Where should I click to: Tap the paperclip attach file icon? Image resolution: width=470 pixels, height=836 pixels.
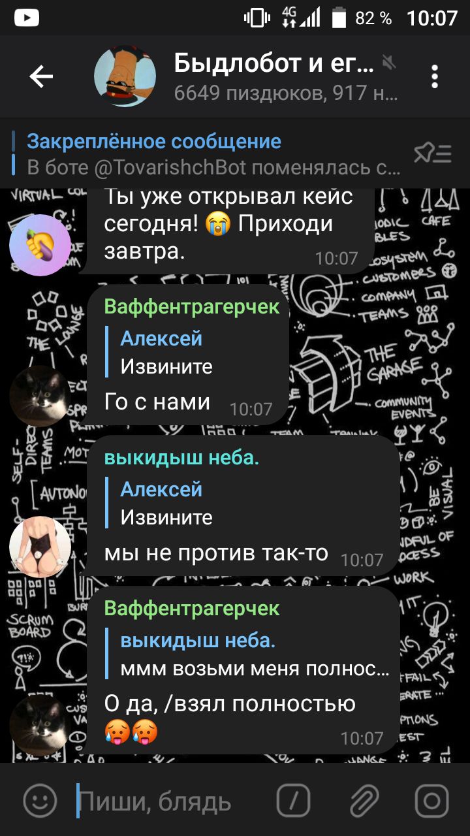(364, 800)
